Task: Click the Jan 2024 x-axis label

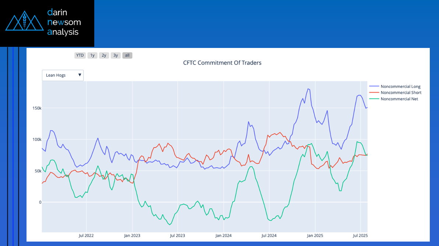Action: (223, 235)
